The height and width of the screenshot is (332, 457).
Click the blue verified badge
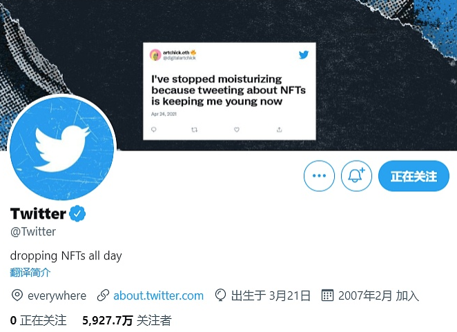tap(77, 214)
